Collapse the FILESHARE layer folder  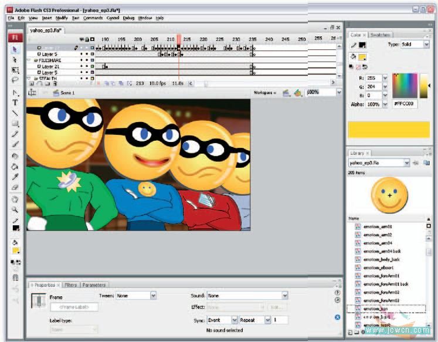[x=29, y=60]
